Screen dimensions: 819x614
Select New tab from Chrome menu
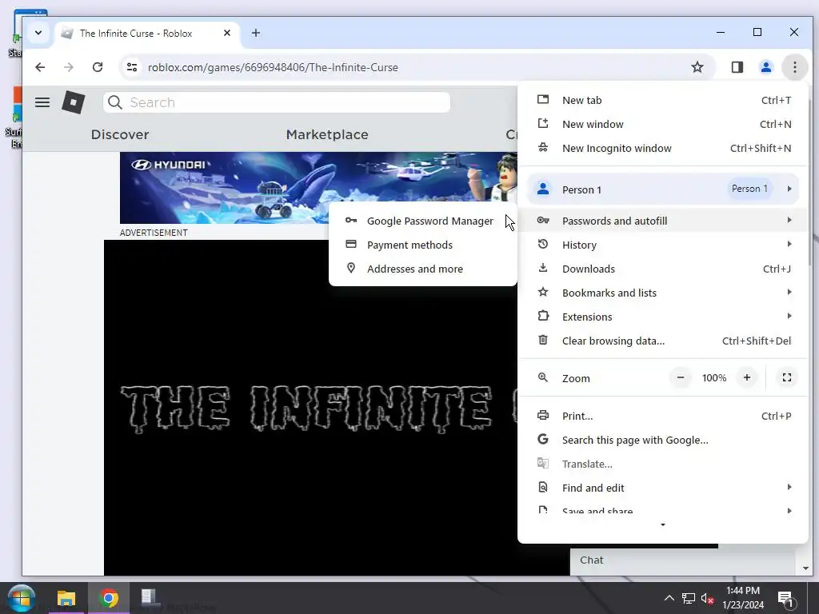point(663,100)
